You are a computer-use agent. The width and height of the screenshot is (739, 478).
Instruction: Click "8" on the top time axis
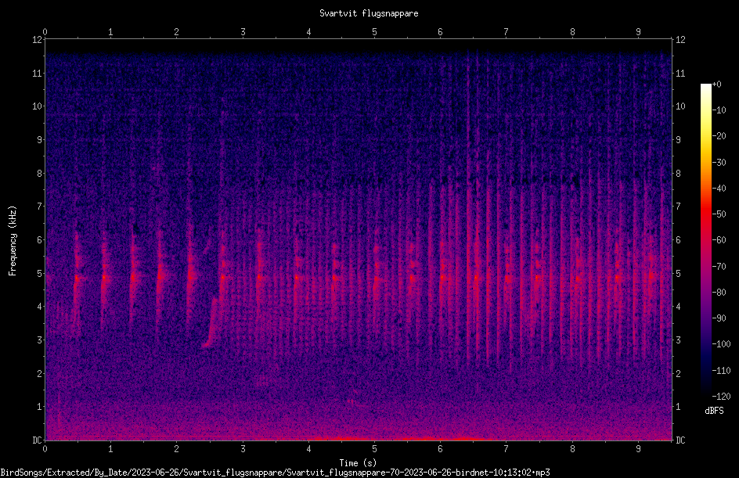point(572,32)
